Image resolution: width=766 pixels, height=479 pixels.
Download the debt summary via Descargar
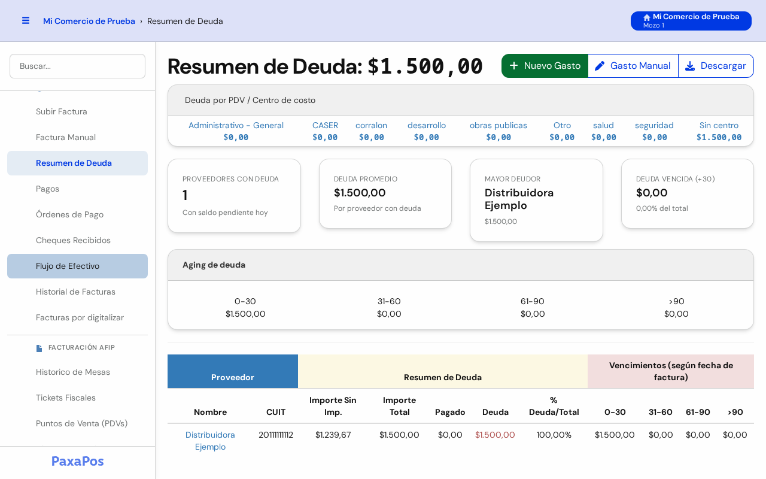coord(716,66)
